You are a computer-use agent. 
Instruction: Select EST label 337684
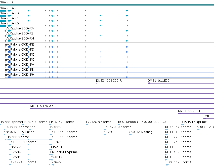pyautogui.click(x=15, y=152)
